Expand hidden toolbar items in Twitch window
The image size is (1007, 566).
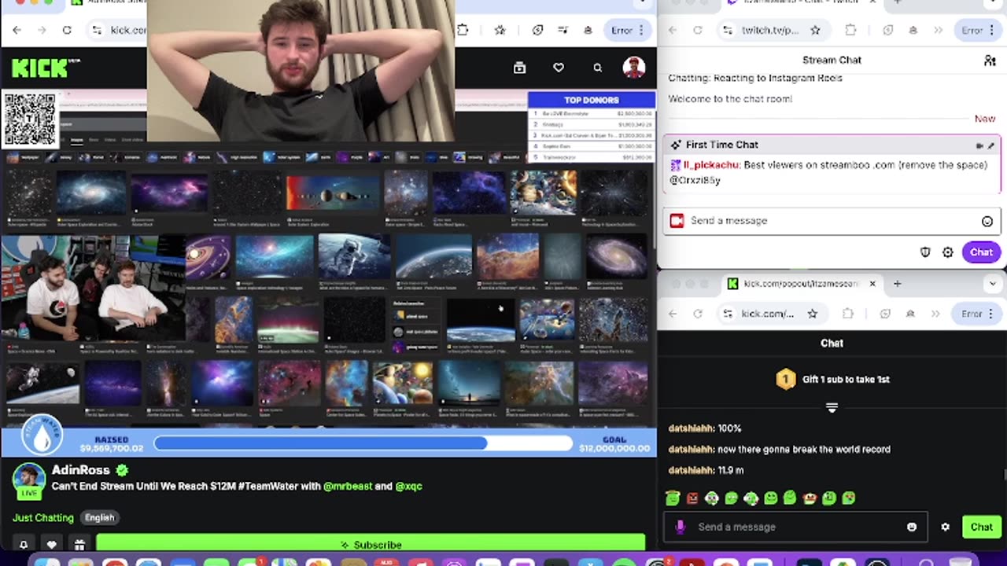[938, 30]
